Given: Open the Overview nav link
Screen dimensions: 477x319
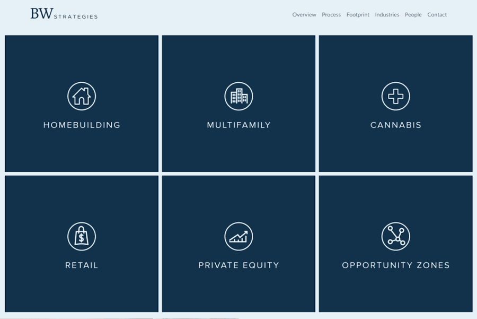Looking at the screenshot, I should coord(304,15).
